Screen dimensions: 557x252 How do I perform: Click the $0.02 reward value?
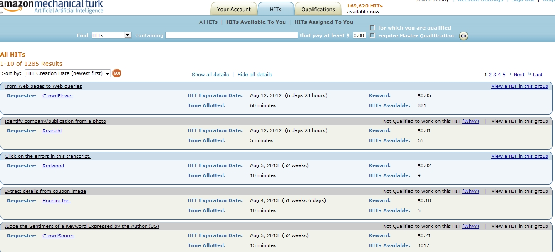coord(424,165)
